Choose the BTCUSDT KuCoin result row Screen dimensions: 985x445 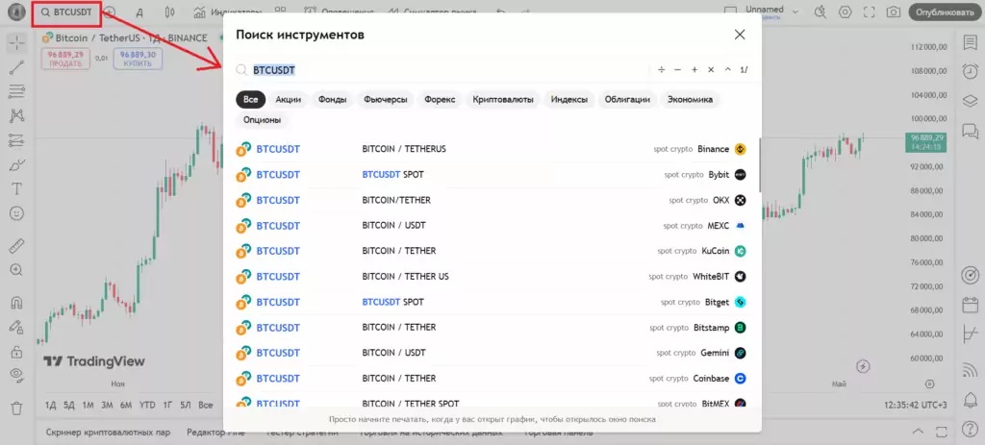pos(492,251)
